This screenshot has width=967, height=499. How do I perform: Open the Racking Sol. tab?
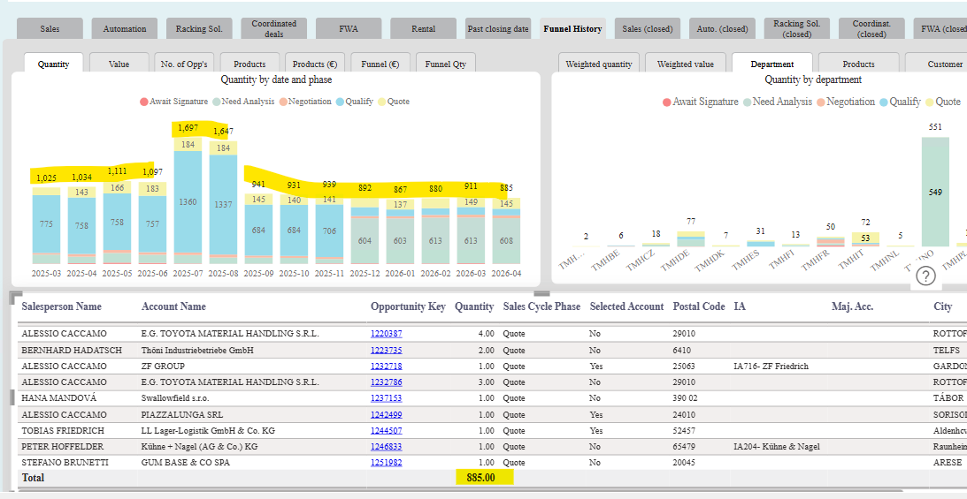click(199, 29)
